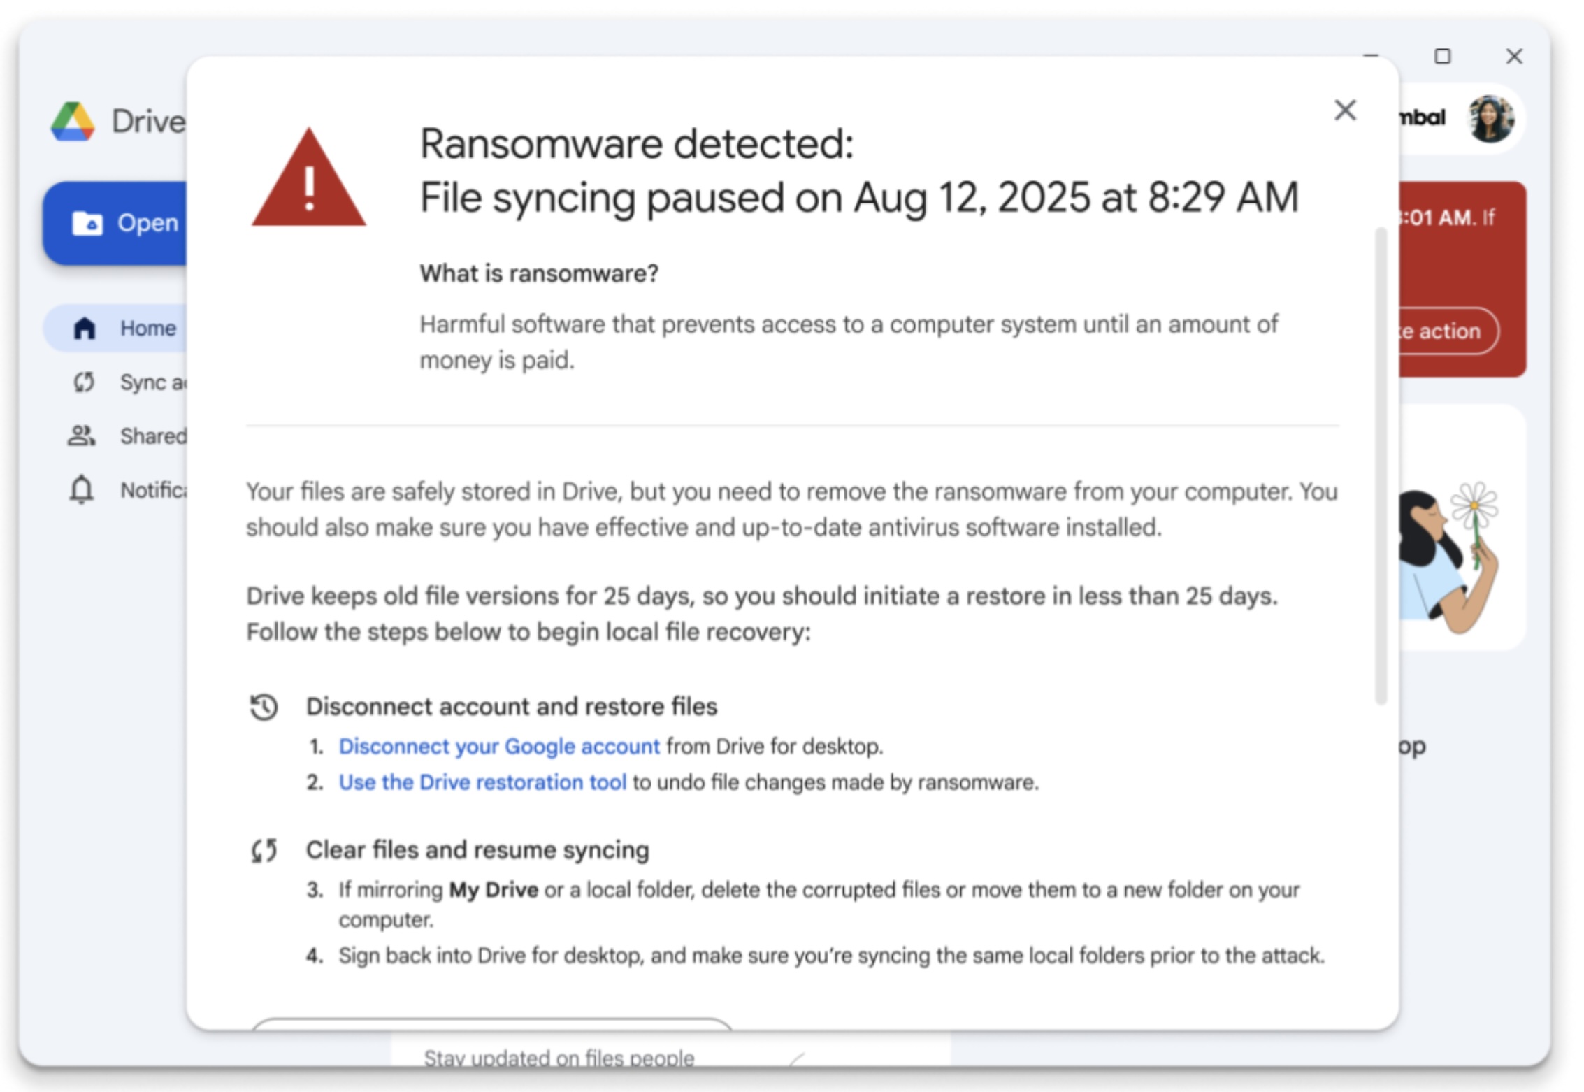Open the Drive restoration tool link
Viewport: 1584px width, 1092px height.
[x=482, y=782]
